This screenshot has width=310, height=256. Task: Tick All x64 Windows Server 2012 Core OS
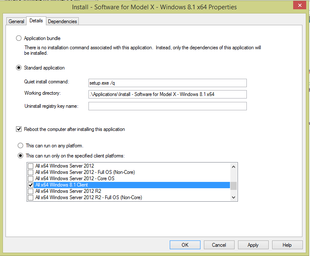(30, 179)
